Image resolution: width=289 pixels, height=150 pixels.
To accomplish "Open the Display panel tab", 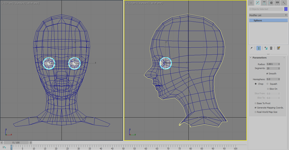I will pyautogui.click(x=277, y=3).
